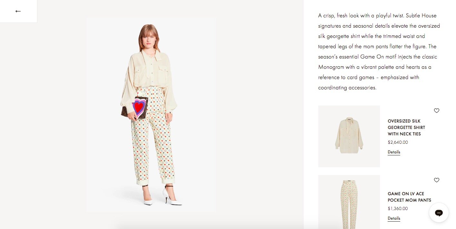Image resolution: width=456 pixels, height=229 pixels.
Task: Click the look description paragraph
Action: 379,51
